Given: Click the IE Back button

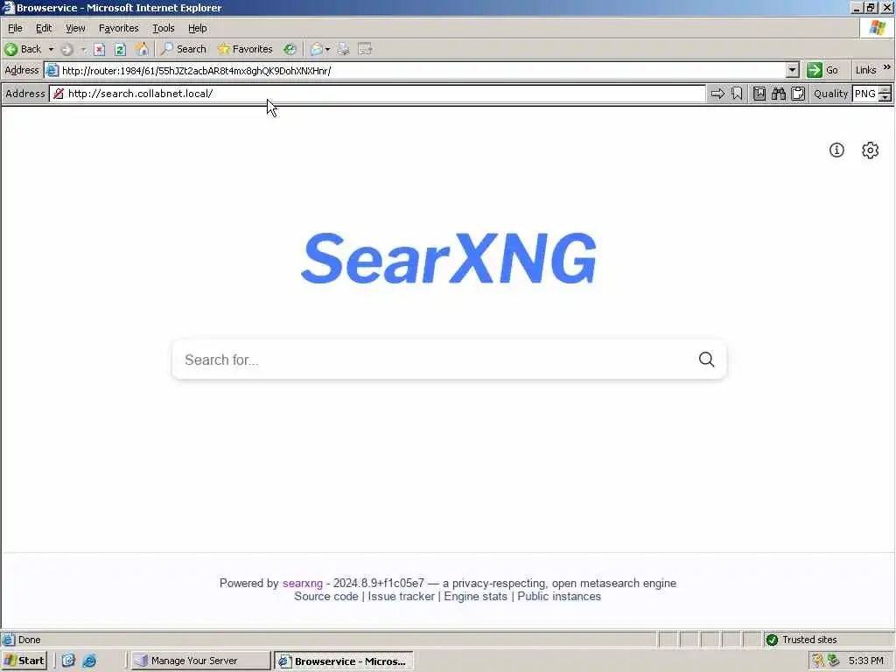Looking at the screenshot, I should [24, 49].
